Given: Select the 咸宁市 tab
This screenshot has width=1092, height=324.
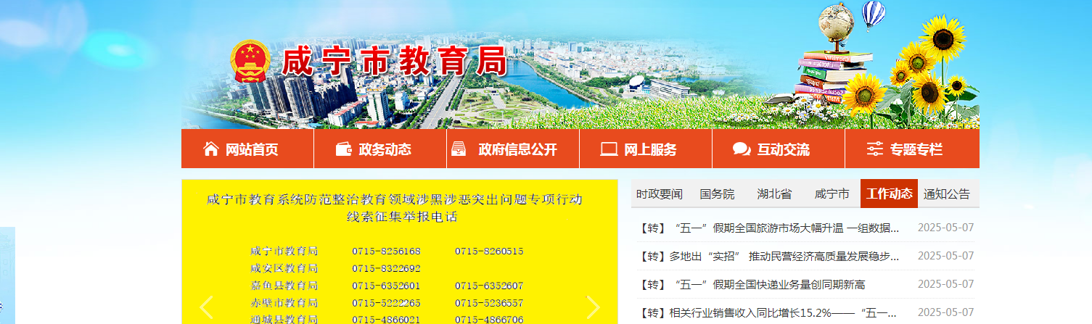Looking at the screenshot, I should coord(832,194).
